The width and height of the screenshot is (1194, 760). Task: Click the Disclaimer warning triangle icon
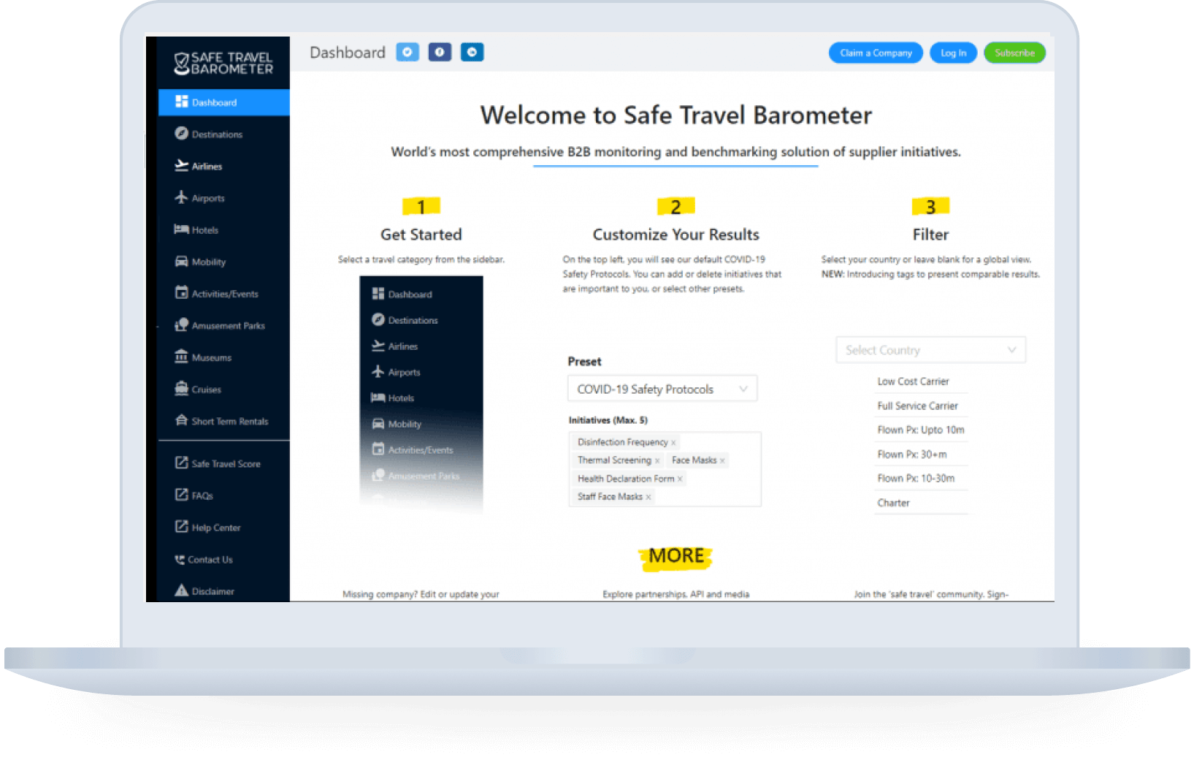[x=181, y=590]
